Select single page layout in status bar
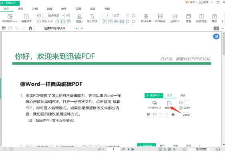Image resolution: width=225 pixels, height=153 pixels. point(160,149)
